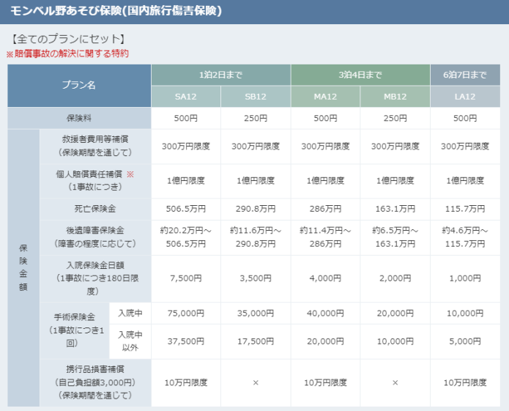Click the 約6.5万円～163.1万円 range cell
This screenshot has width=509, height=411.
coord(395,237)
